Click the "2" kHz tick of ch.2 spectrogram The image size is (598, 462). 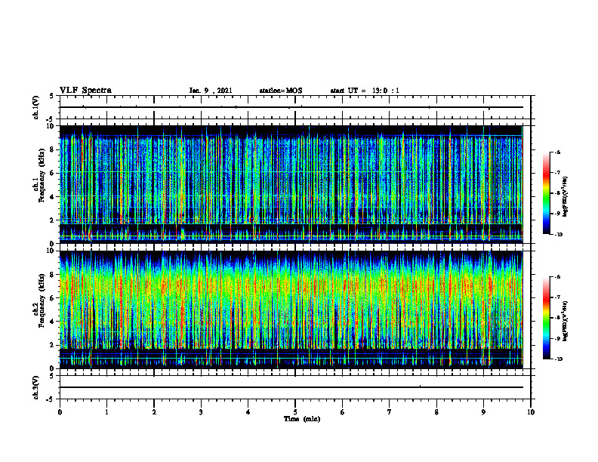tap(52, 345)
